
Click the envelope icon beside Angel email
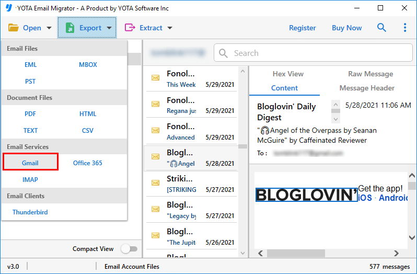pos(155,157)
